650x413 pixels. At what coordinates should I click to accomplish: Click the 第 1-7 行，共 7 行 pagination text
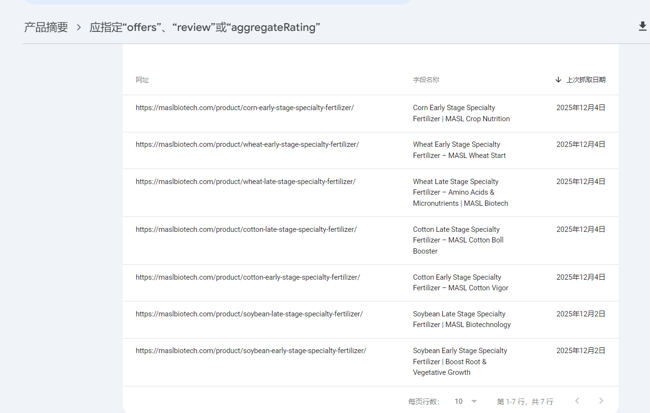[x=525, y=401]
